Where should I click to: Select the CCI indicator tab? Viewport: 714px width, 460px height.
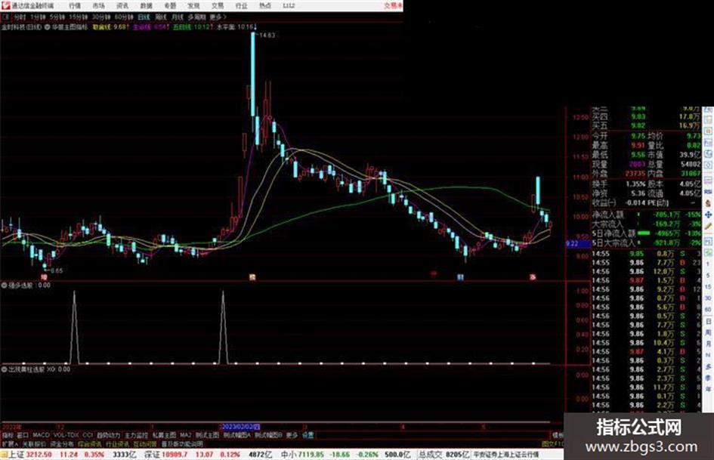(88, 435)
